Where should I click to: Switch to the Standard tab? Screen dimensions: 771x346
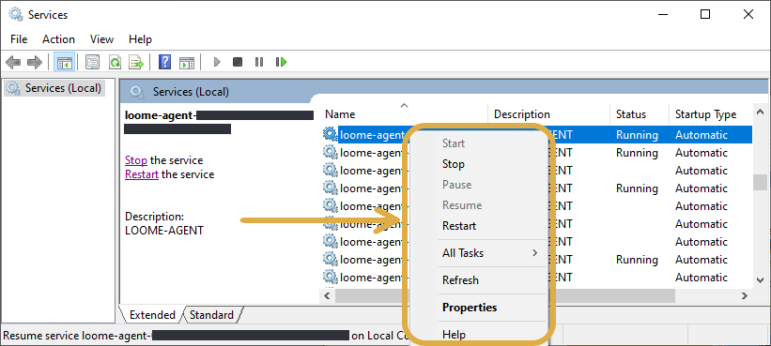pos(211,315)
